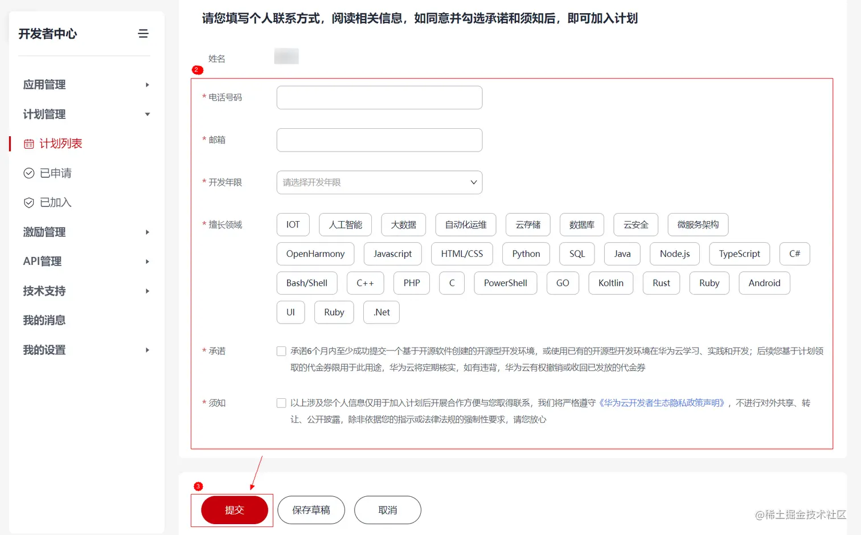Click the 取消 cancel button

[388, 510]
